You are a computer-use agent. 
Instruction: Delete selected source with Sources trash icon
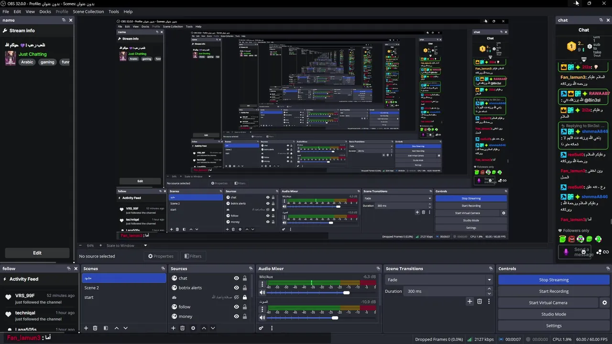click(x=183, y=328)
